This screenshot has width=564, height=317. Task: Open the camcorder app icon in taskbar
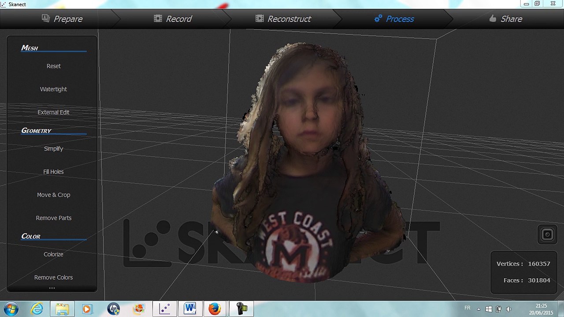241,309
